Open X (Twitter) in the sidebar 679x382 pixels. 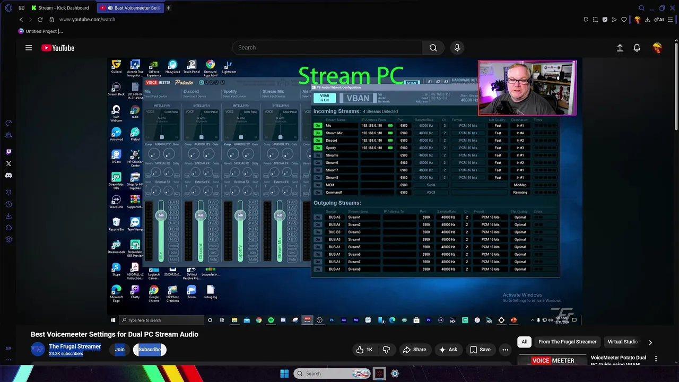[8, 163]
